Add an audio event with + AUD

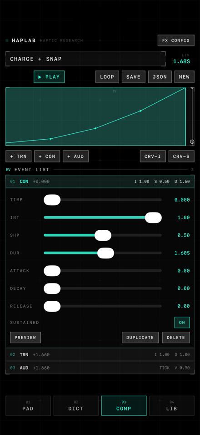75,156
